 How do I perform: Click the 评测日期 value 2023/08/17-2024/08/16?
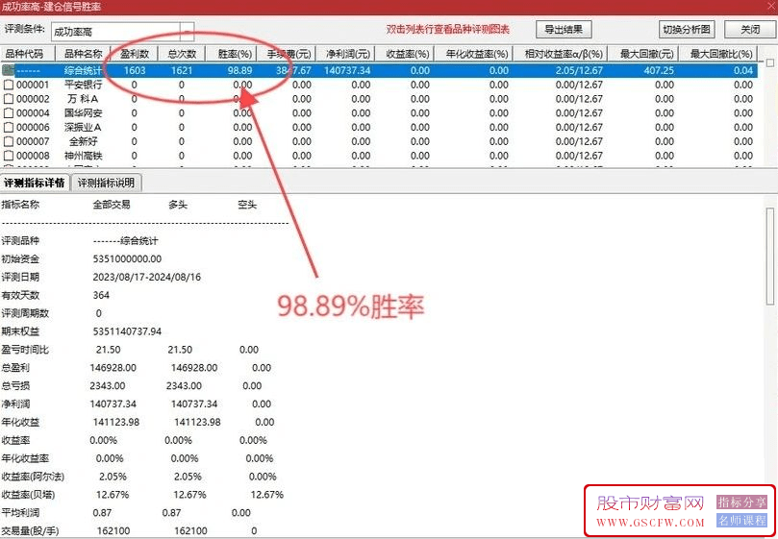click(x=147, y=277)
